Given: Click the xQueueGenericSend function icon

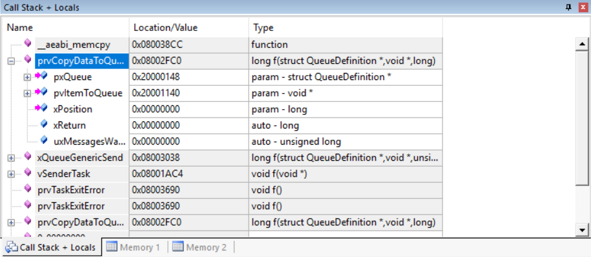Looking at the screenshot, I should tap(28, 156).
